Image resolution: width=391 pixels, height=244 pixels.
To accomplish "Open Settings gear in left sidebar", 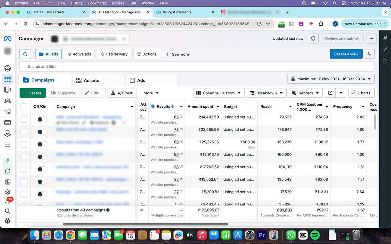I will tap(7, 192).
